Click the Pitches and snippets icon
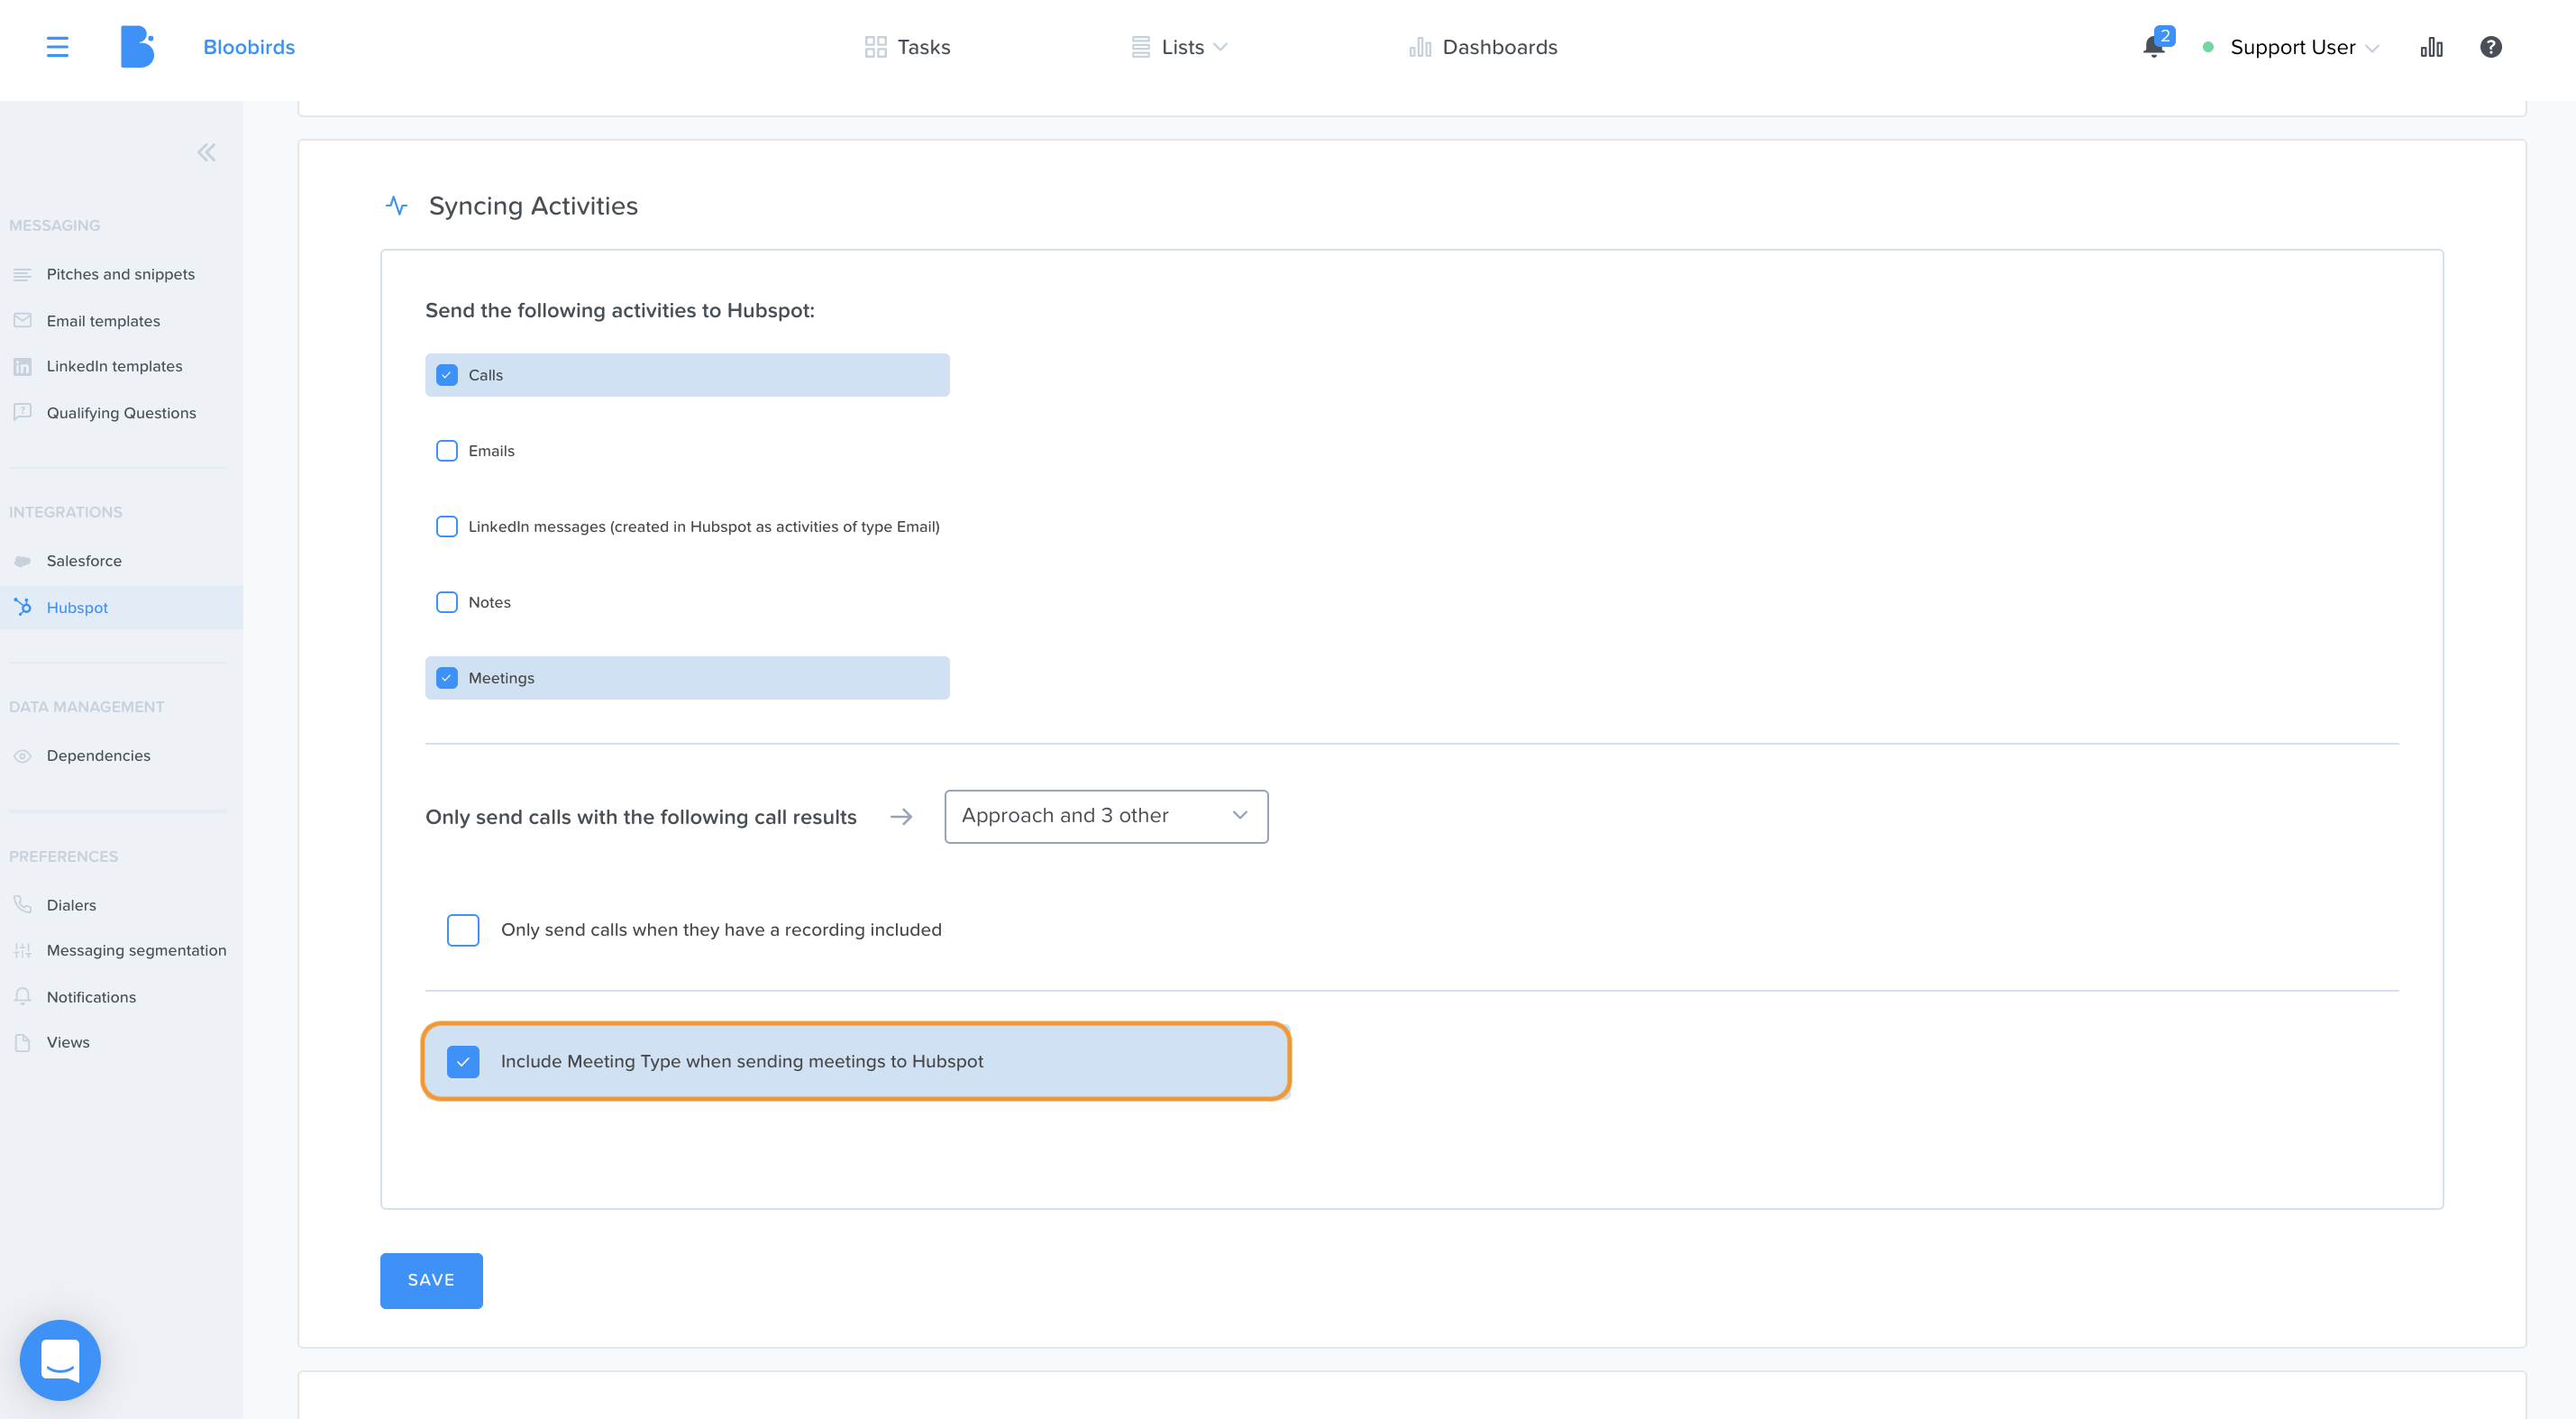Screen dimensions: 2576x1419 click(22, 274)
